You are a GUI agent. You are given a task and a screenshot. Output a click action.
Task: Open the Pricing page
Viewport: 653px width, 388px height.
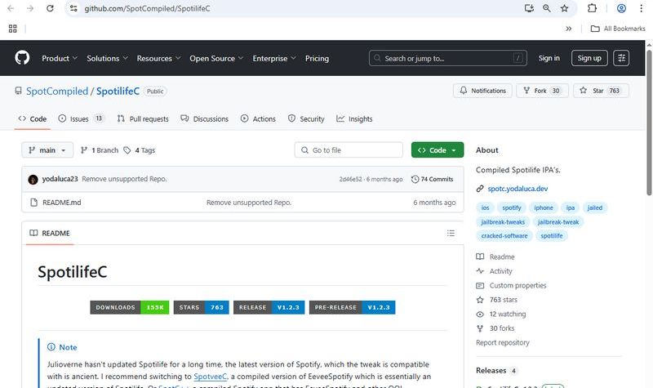click(x=317, y=58)
